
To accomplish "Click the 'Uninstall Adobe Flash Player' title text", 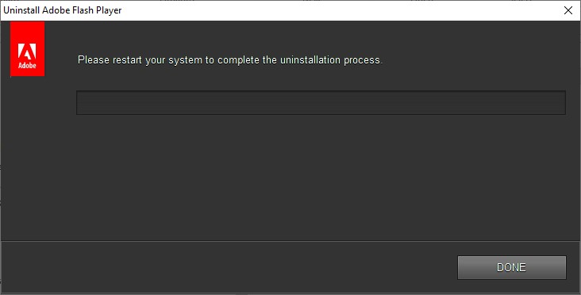I will pyautogui.click(x=63, y=10).
